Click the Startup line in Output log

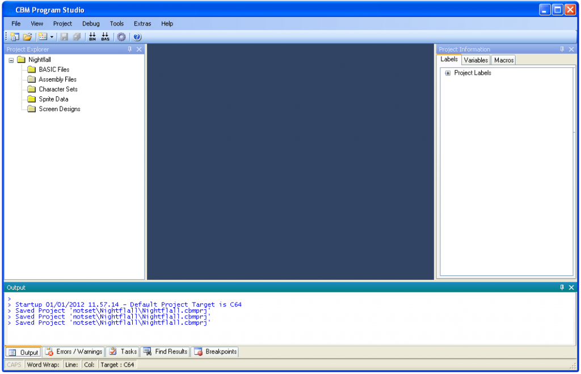coord(128,304)
